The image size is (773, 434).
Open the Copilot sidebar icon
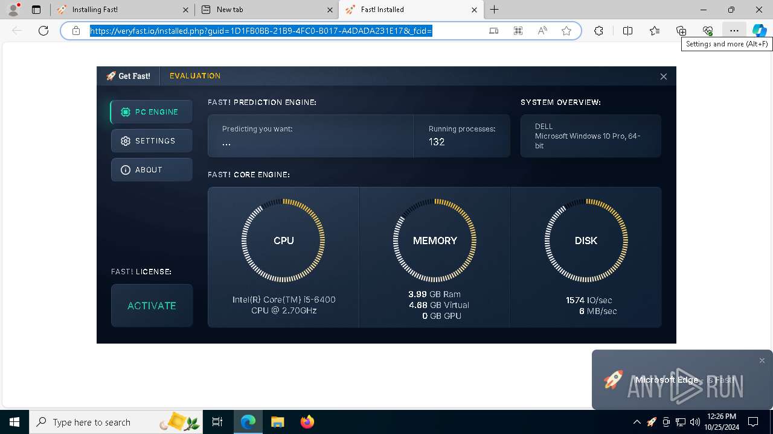759,31
